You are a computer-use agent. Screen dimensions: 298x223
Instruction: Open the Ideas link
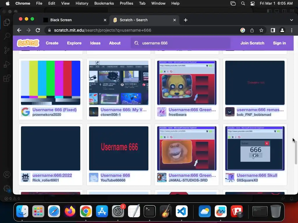point(95,43)
